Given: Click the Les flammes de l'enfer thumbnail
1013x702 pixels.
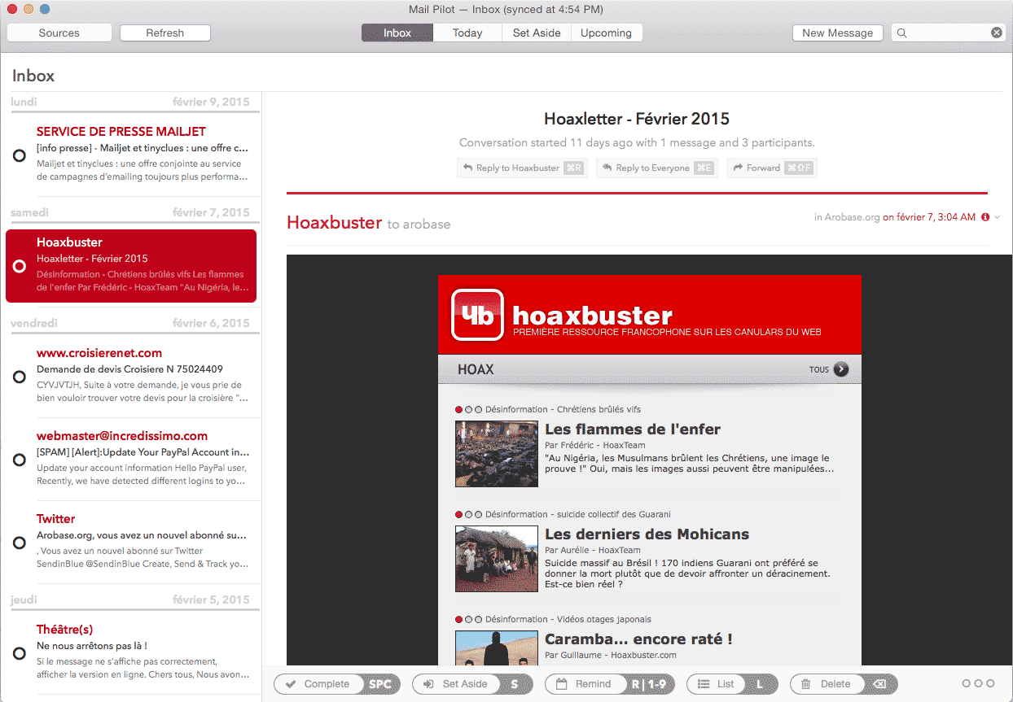Looking at the screenshot, I should (497, 453).
